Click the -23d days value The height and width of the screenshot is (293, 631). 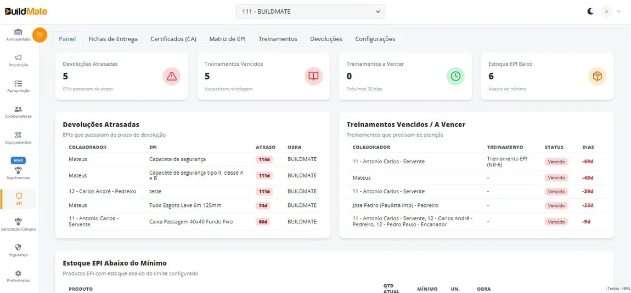coord(588,205)
